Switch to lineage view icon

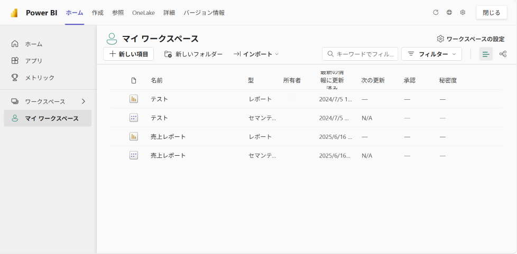503,54
